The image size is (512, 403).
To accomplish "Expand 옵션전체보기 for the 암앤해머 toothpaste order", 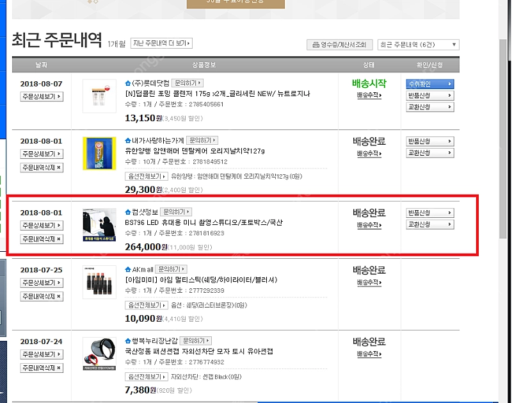I will pyautogui.click(x=147, y=176).
